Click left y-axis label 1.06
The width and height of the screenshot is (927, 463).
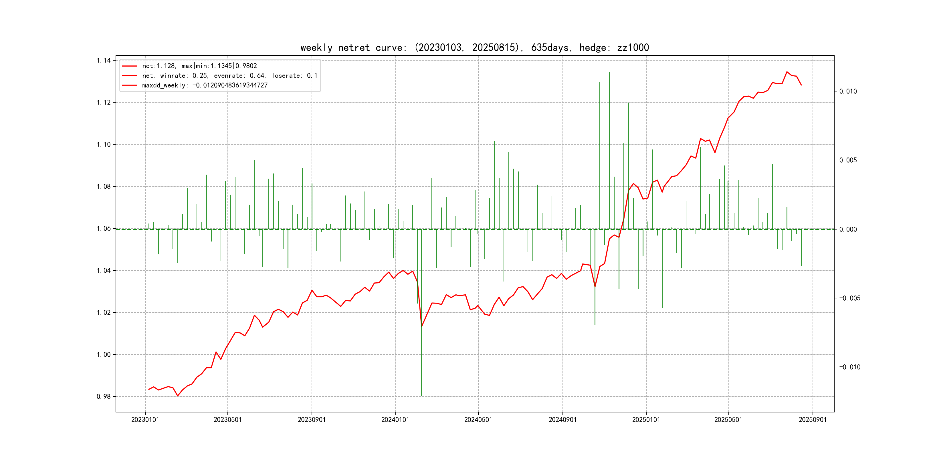tap(104, 228)
